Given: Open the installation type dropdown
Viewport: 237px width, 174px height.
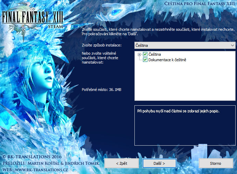Looking at the screenshot, I should click(185, 45).
